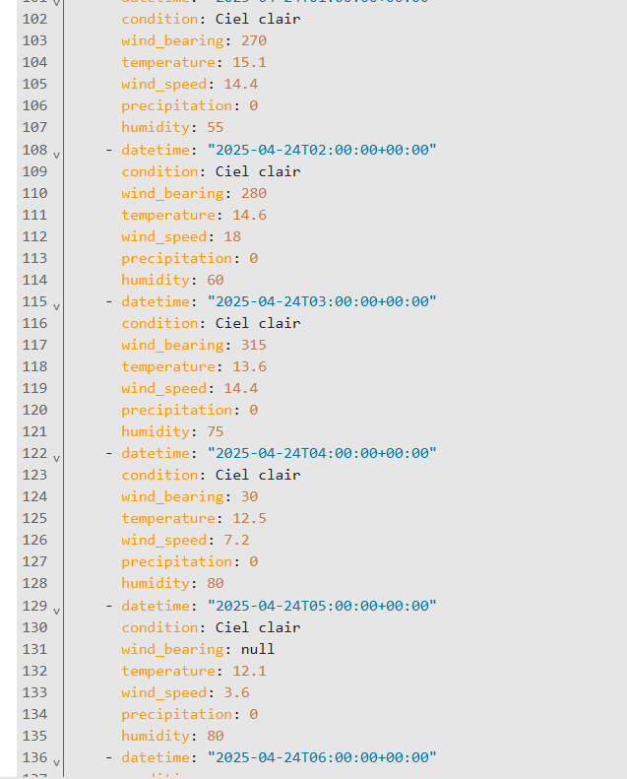Click the wind_bearing value 315
This screenshot has height=779, width=627.
[x=254, y=345]
